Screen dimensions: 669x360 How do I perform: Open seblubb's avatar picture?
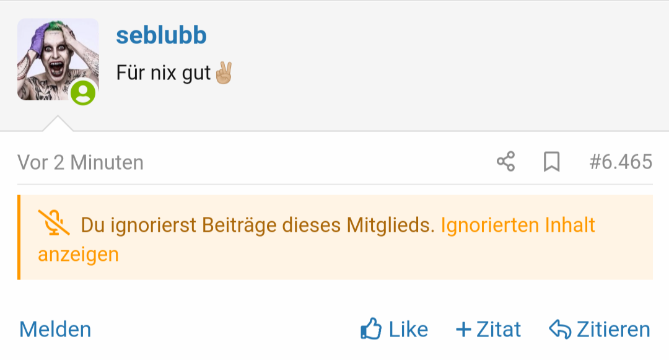[x=57, y=58]
